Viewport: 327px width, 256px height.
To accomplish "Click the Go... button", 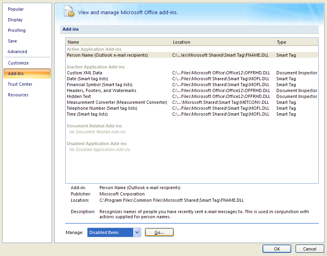I will pos(159,232).
